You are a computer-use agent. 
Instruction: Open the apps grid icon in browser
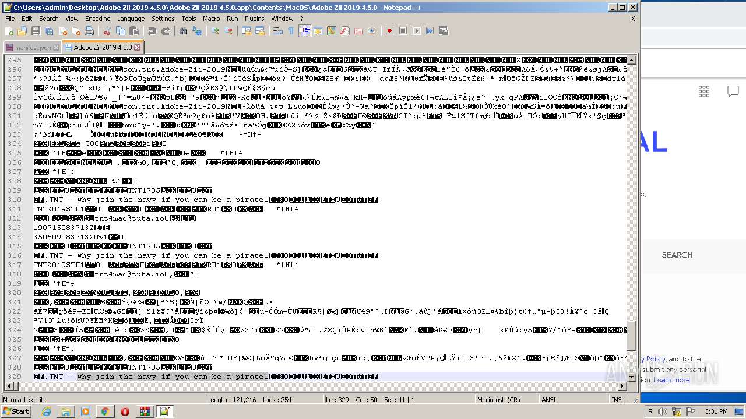tap(704, 91)
